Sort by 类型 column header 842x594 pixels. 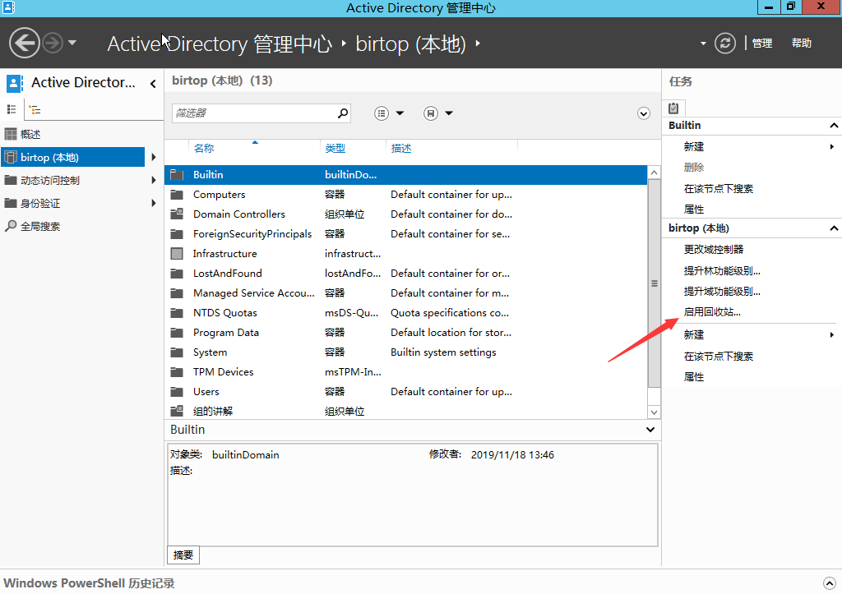[x=335, y=149]
